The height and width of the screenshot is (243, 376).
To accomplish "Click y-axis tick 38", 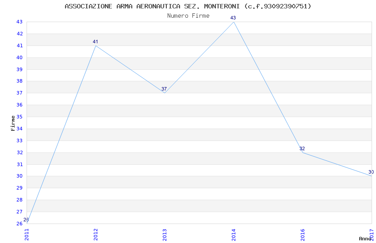I will (19, 81).
